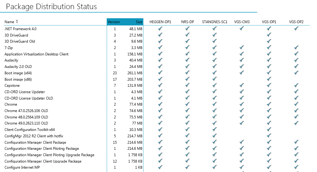Click HEGGEN-DP1 checkmark for .NET Framework 4.0

point(160,29)
